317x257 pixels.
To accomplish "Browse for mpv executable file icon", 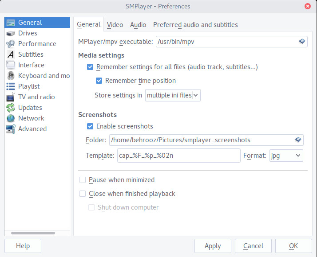I will click(302, 42).
